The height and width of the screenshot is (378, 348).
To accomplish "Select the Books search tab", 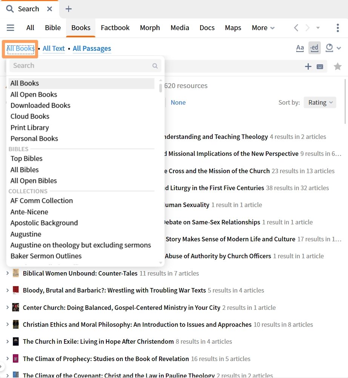I will click(81, 28).
